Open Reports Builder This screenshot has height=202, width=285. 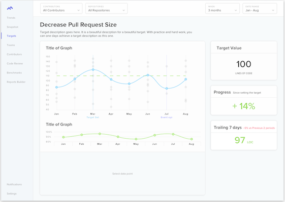(16, 82)
